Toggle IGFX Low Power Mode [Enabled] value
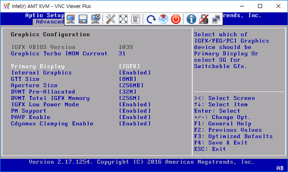288x172 pixels. [x=135, y=104]
